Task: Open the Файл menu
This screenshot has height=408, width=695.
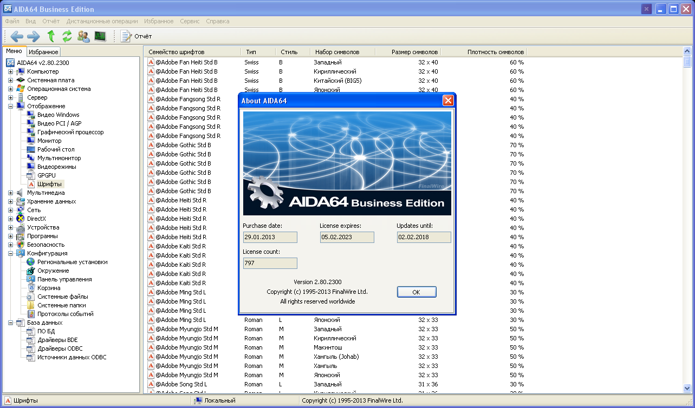Action: coord(12,21)
